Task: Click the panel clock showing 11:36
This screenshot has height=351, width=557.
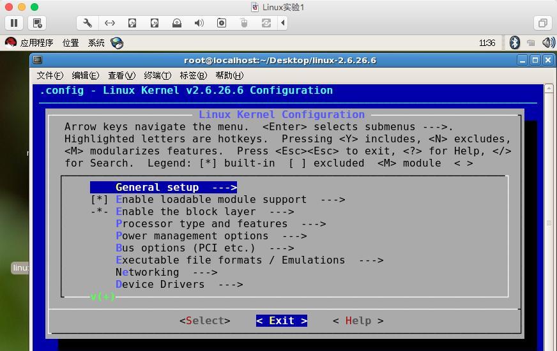Action: click(x=487, y=43)
